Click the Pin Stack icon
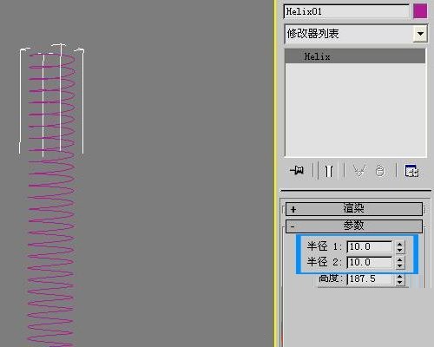This screenshot has height=347, width=434. click(x=297, y=170)
